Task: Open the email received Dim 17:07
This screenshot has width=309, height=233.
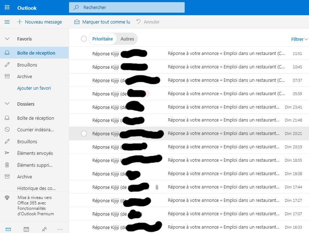Action: tap(189, 214)
